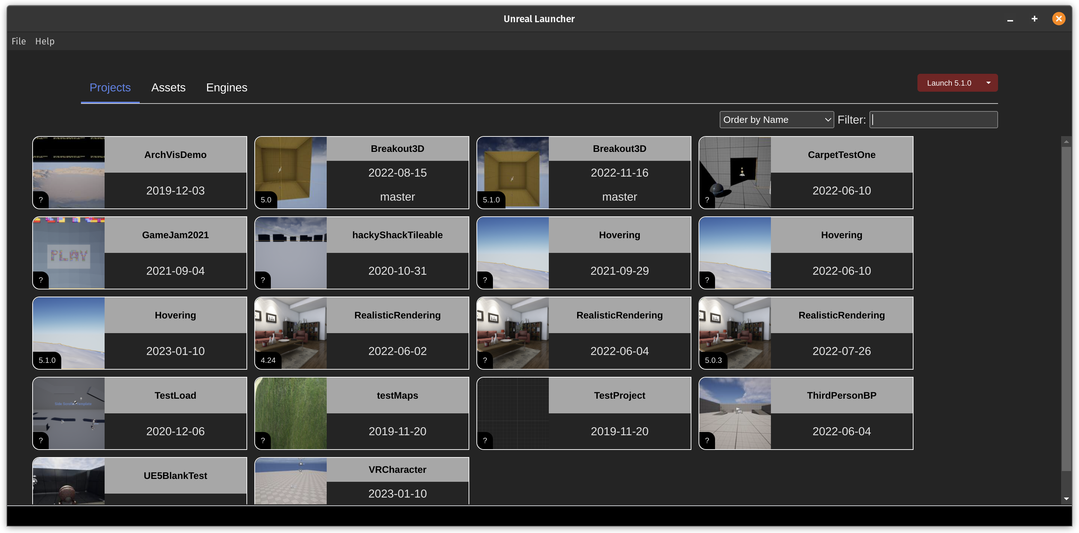
Task: Click the 4.24 version badge on RealisticRendering
Action: click(268, 360)
